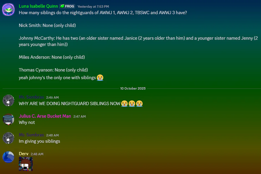
Task: Click username Julius C. Arse Bucket Man
Action: (x=45, y=116)
